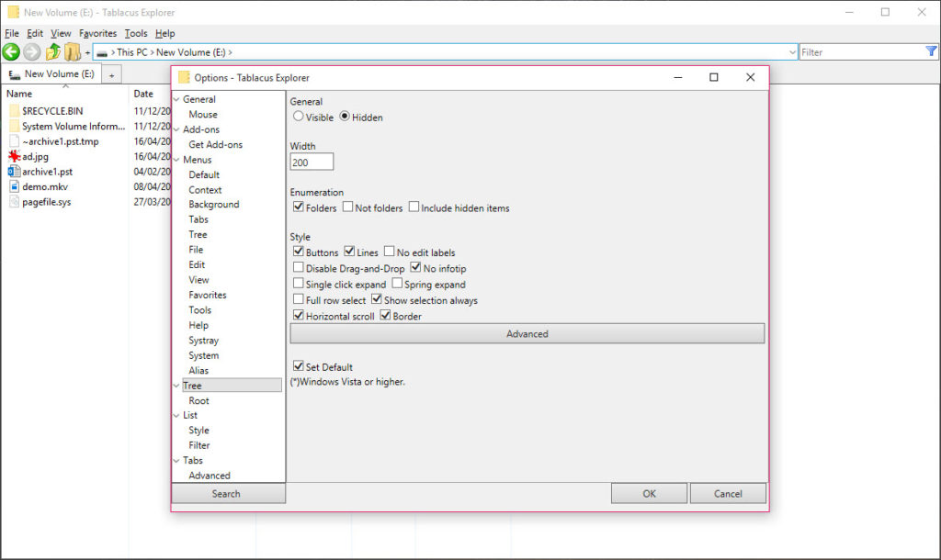Toggle the No infotip checkbox
Viewport: 941px width, 560px height.
[416, 267]
